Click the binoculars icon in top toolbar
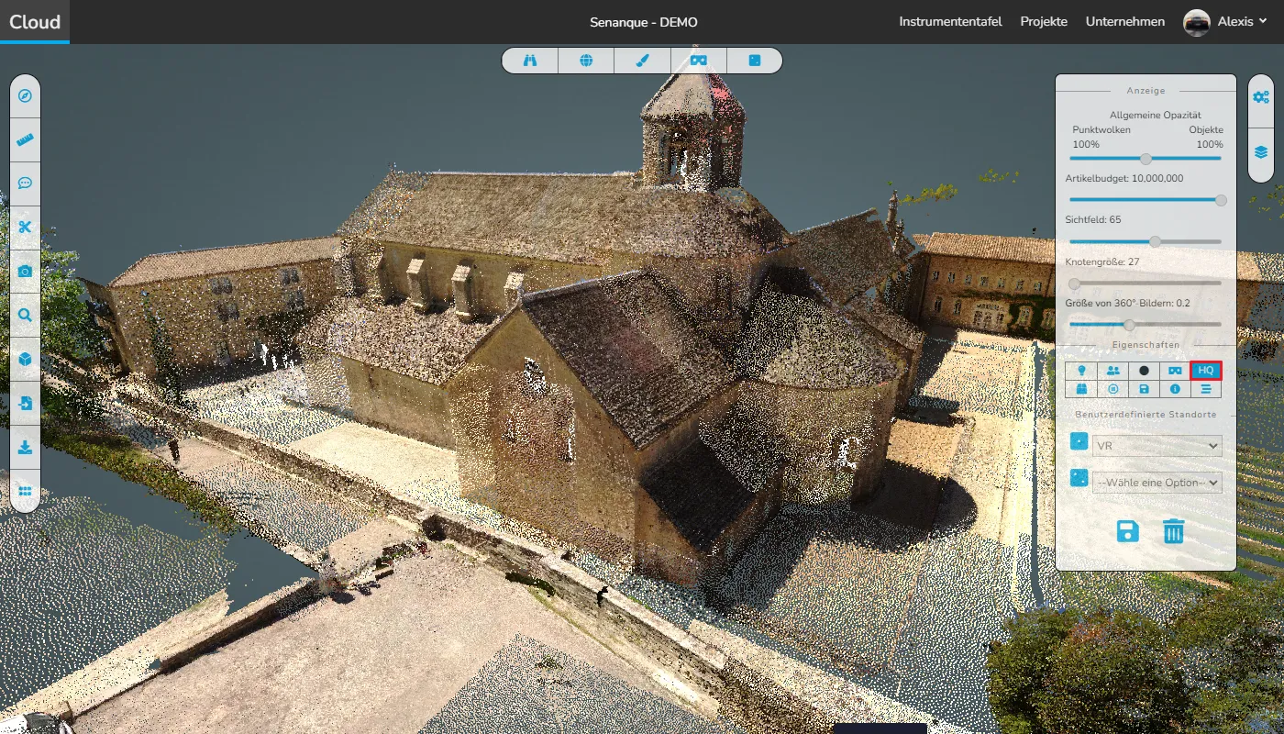 click(529, 61)
